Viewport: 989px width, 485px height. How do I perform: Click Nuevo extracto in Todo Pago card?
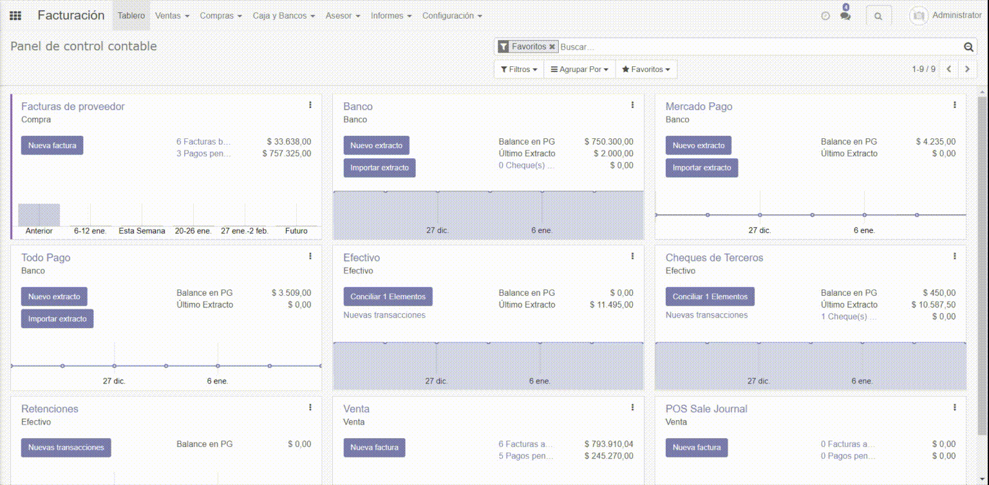tap(54, 297)
